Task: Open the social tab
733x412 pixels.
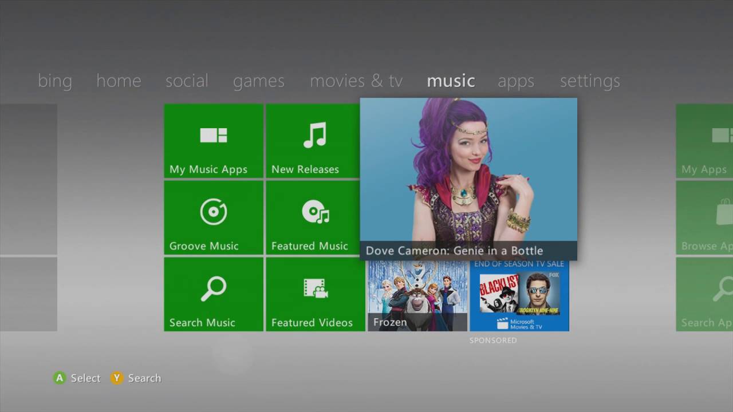Action: (x=187, y=81)
